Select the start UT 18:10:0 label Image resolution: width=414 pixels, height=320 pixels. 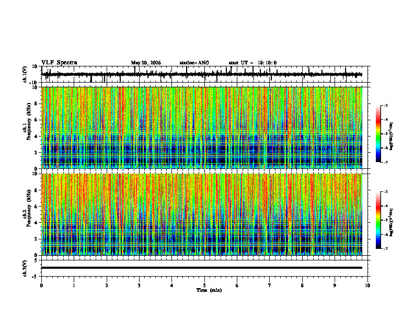point(252,63)
